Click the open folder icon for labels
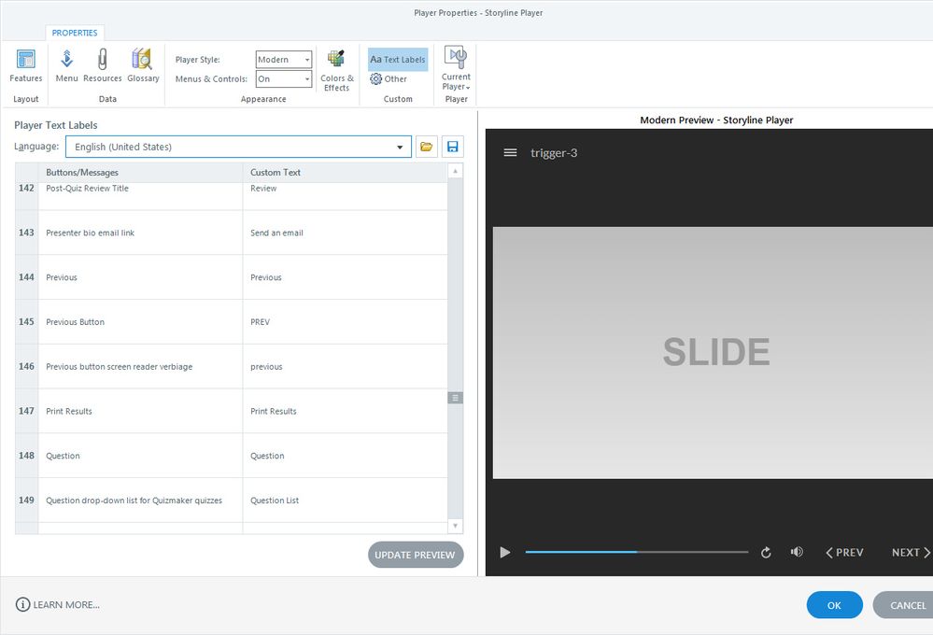The height and width of the screenshot is (635, 933). point(427,147)
